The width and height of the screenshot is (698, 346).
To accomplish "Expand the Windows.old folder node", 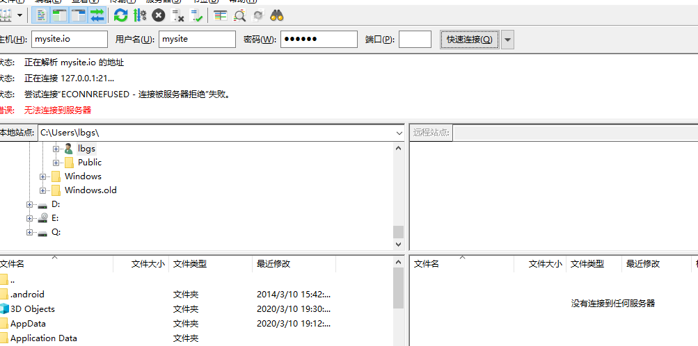I will (42, 190).
